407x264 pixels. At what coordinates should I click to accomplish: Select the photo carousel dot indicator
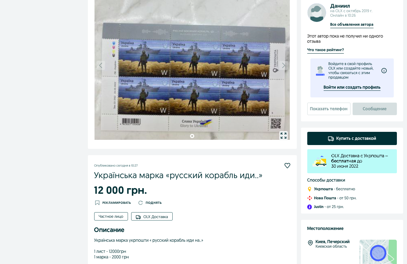point(192,136)
